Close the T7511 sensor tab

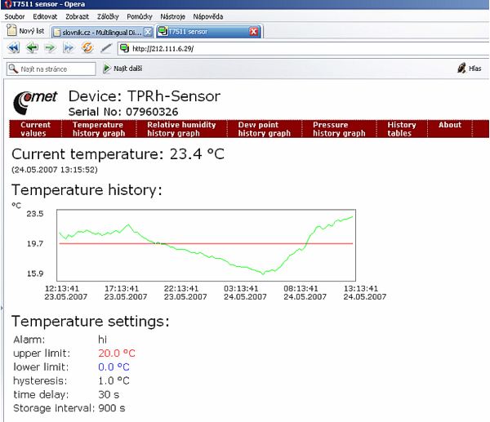click(x=253, y=32)
